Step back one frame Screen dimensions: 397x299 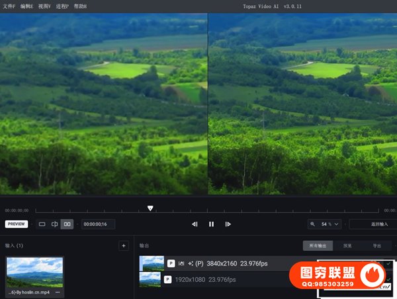[195, 224]
